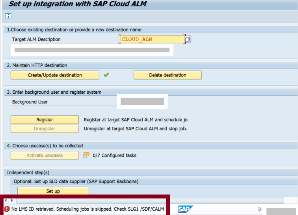
Task: Click 'Optional: Set up SLD data supplier' header
Action: tap(76, 182)
